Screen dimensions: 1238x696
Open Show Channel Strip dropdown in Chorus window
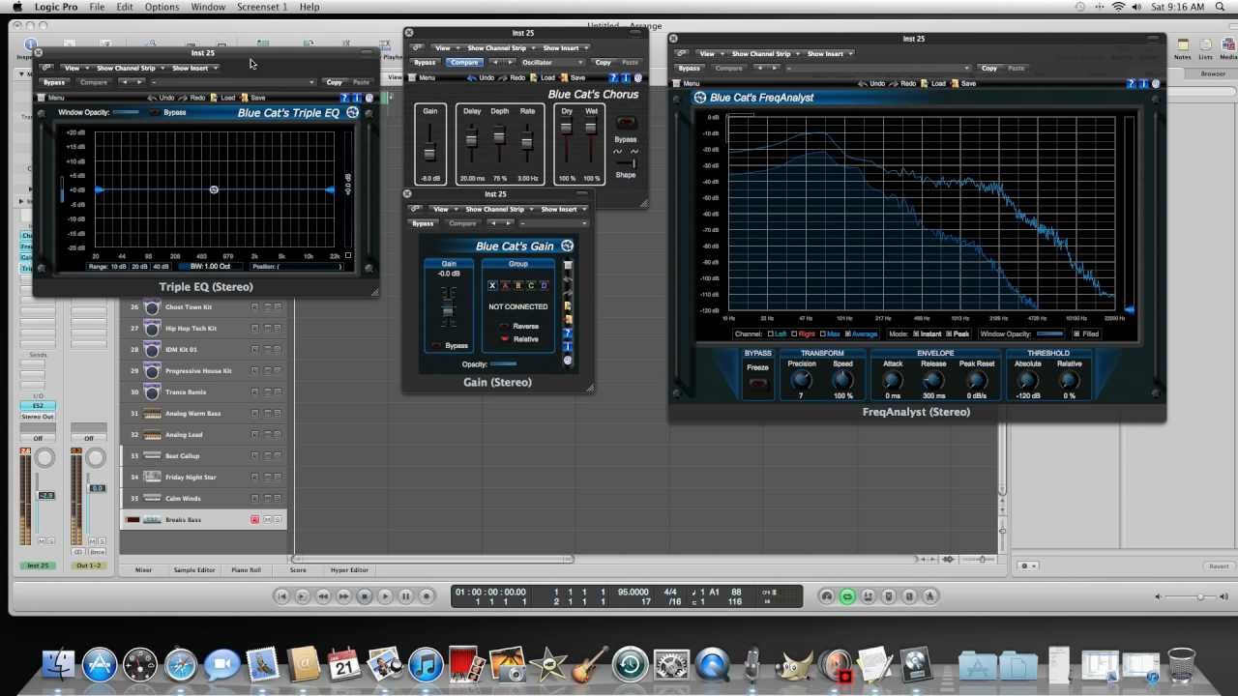[x=500, y=47]
